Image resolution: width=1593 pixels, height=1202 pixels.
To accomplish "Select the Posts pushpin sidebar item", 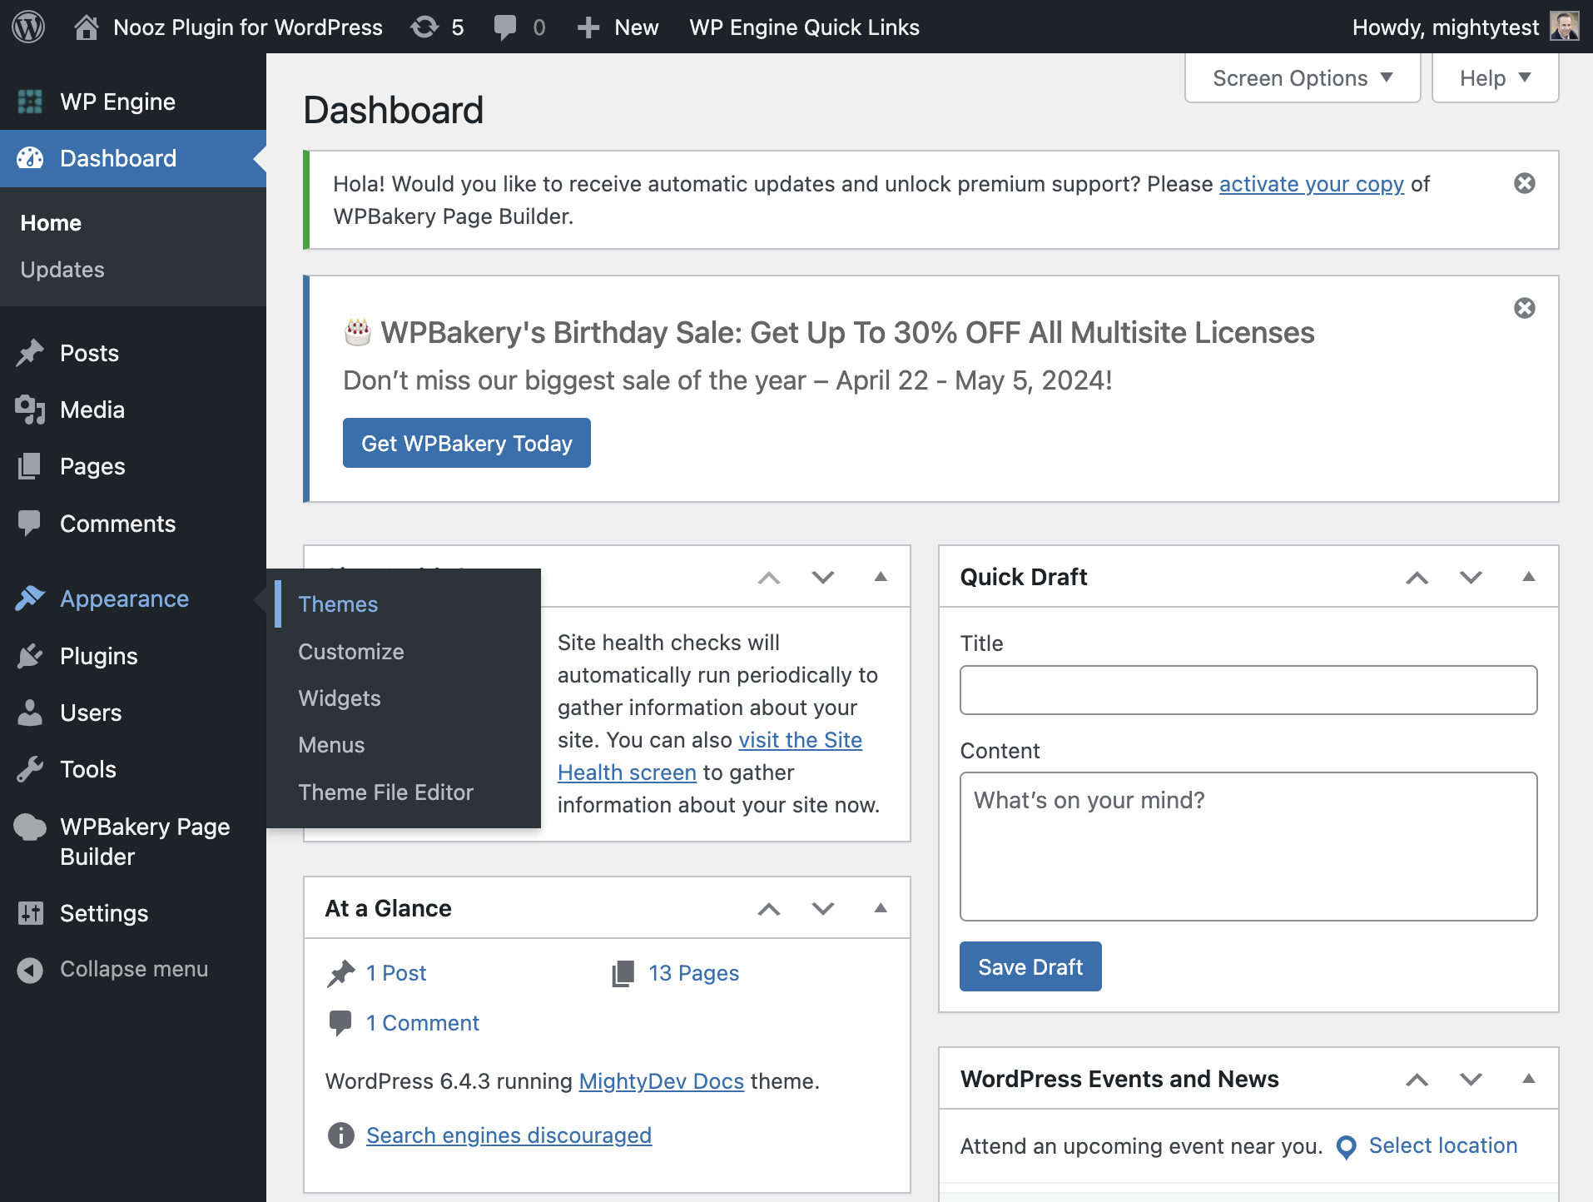I will click(x=133, y=353).
